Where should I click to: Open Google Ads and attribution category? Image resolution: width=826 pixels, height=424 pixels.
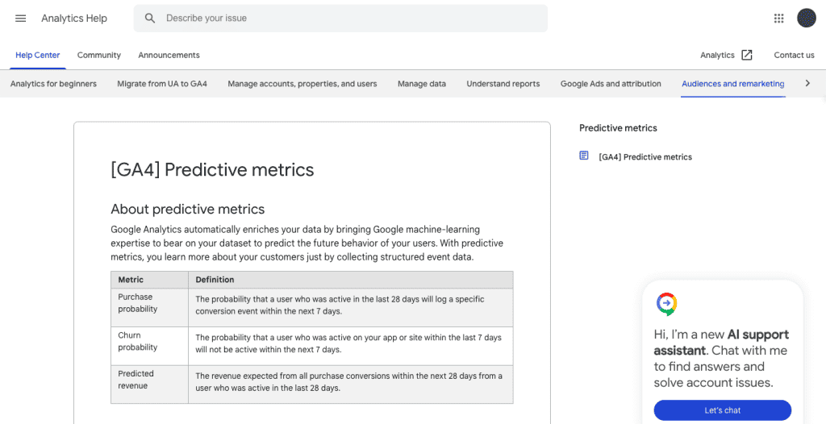pos(611,84)
